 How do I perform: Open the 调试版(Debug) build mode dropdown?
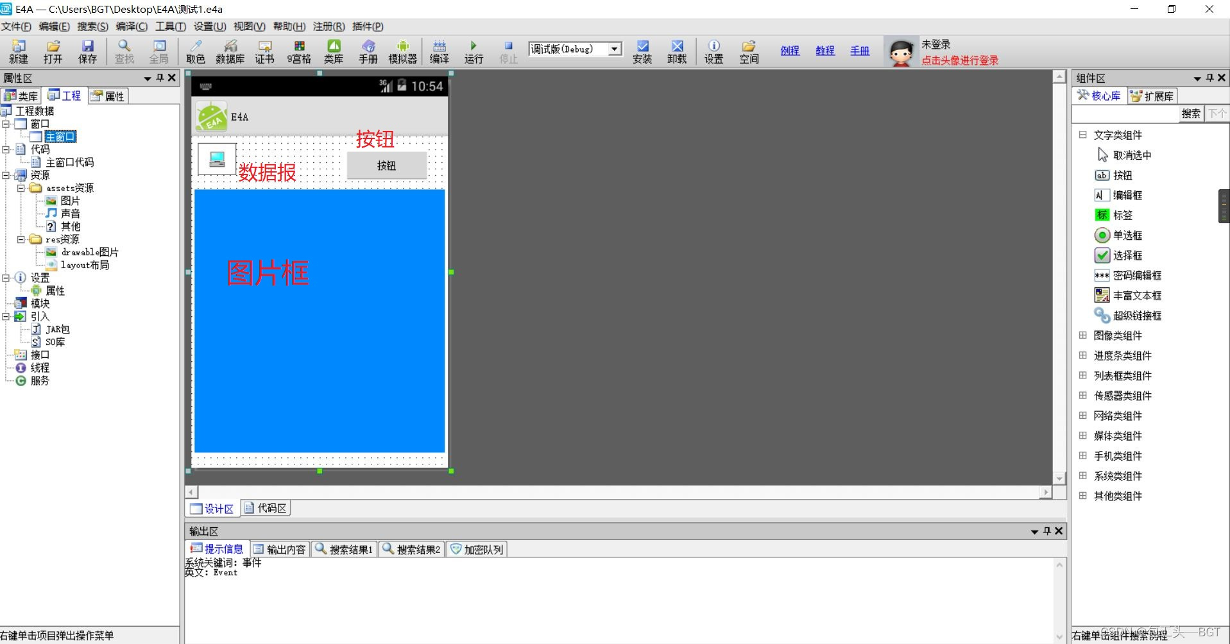615,49
